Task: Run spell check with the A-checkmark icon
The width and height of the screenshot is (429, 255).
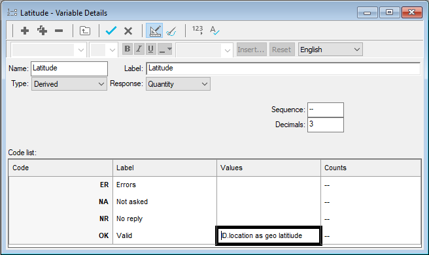Action: [x=214, y=30]
